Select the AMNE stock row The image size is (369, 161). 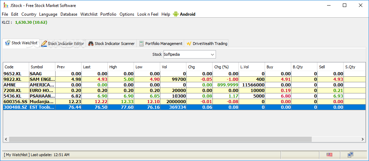point(184,85)
